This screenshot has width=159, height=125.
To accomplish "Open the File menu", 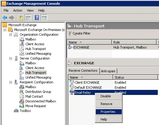I will [6, 10].
